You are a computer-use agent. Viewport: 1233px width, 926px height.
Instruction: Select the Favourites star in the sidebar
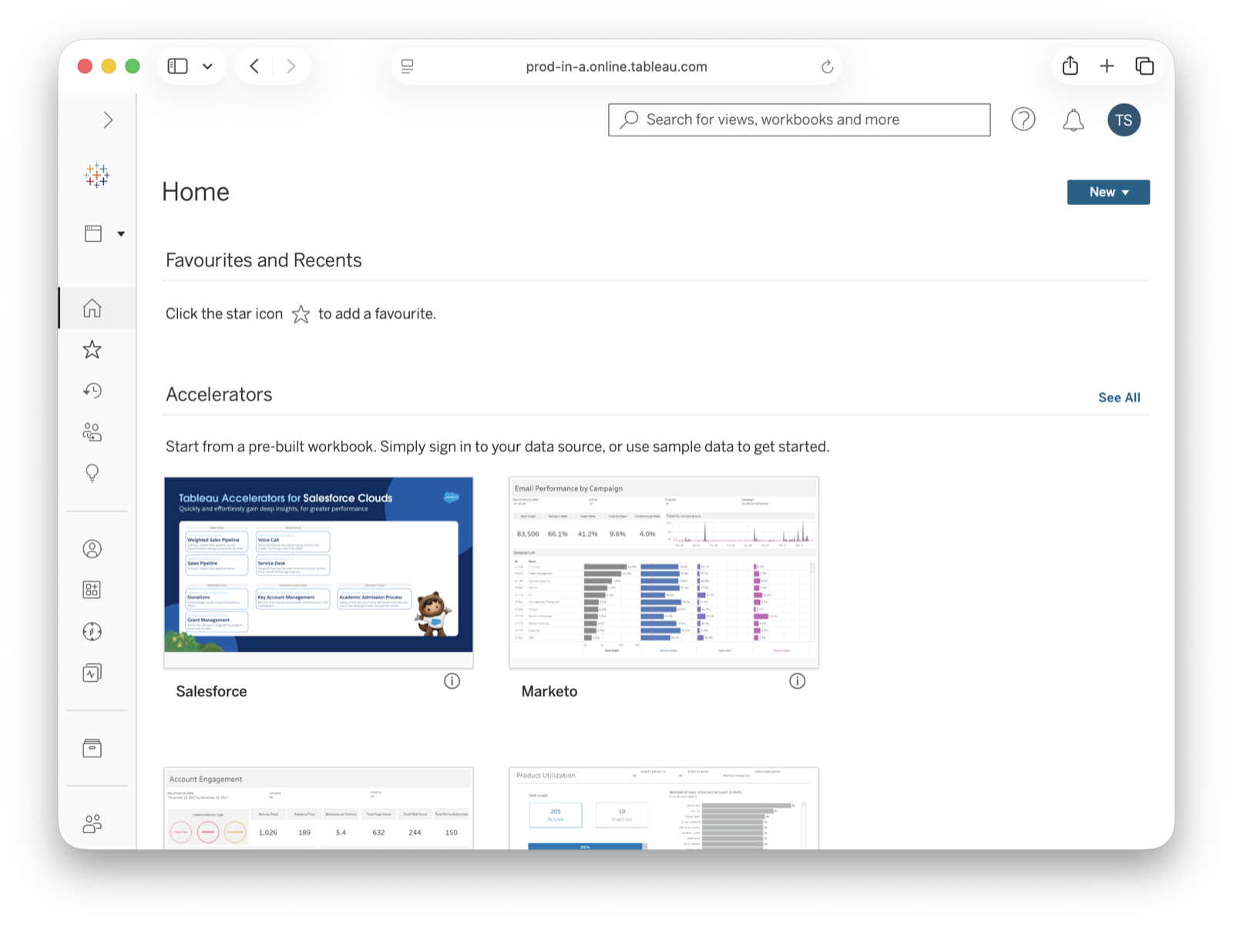click(92, 349)
